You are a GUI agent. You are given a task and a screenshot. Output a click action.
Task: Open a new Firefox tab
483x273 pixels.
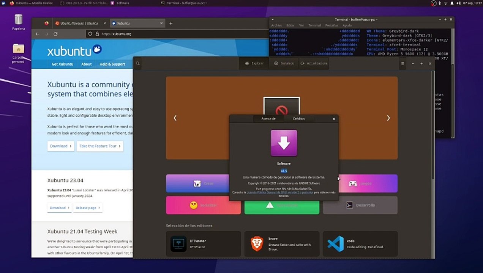point(171,23)
